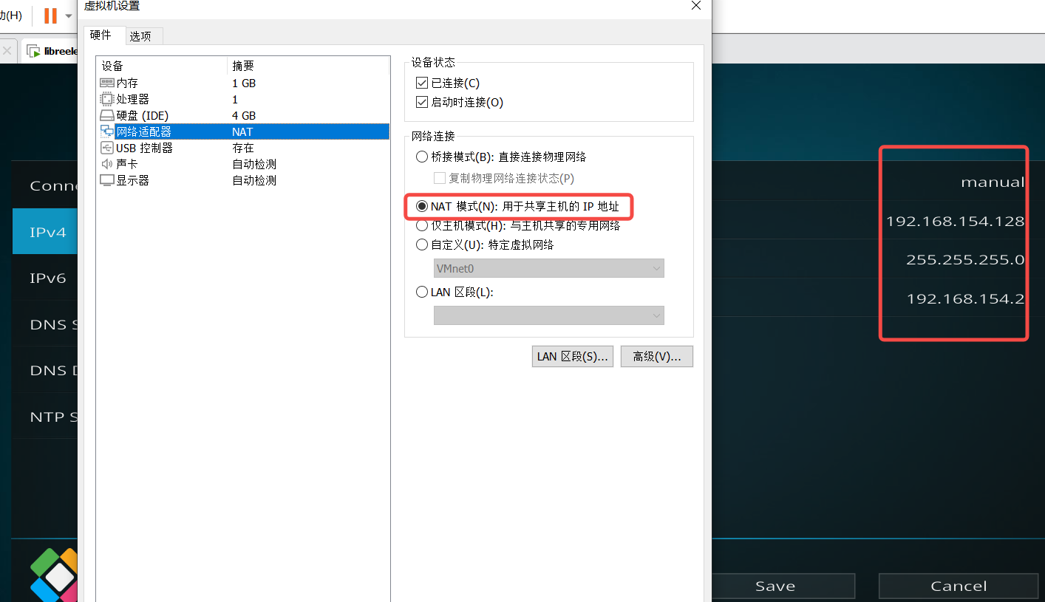Screen dimensions: 1045x602
Task: Click the manual method value in LibreELEC
Action: 993,182
